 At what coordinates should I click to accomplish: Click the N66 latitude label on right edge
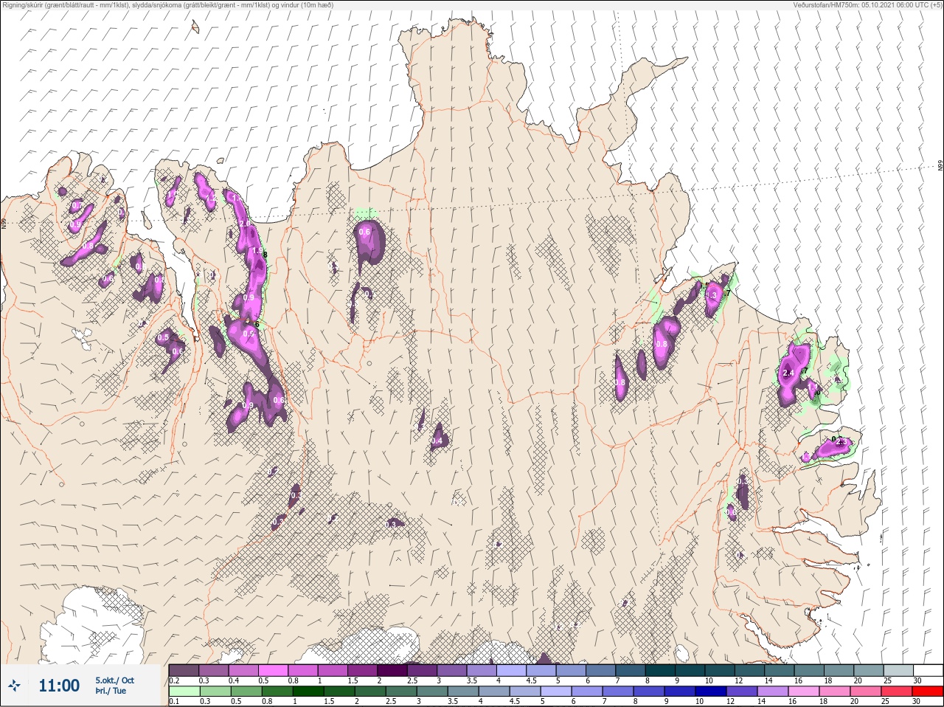940,167
